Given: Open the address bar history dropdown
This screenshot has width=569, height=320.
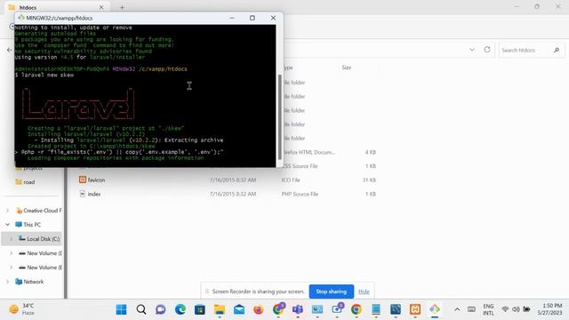Looking at the screenshot, I should click(472, 50).
